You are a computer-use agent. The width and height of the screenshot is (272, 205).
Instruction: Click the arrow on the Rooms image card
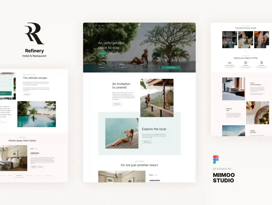(x=235, y=46)
